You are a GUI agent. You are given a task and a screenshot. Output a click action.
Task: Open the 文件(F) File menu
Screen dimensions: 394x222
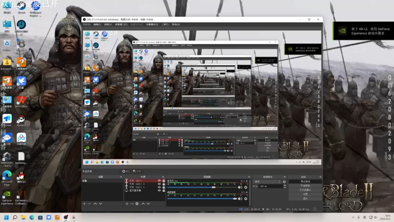pos(87,25)
